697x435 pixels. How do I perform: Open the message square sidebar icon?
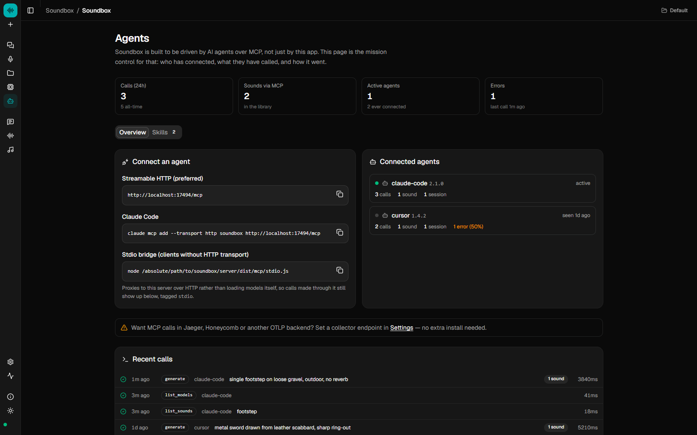[10, 122]
